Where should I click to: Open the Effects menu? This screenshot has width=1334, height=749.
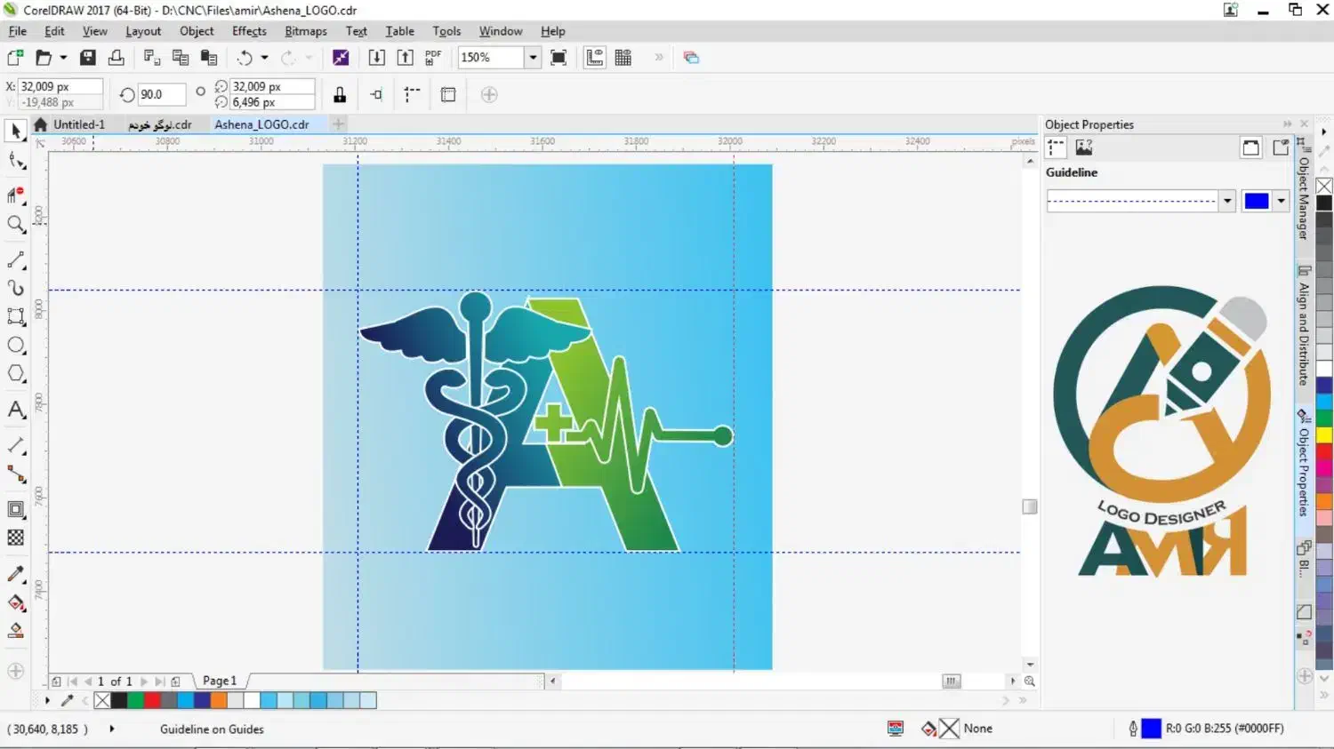[249, 31]
